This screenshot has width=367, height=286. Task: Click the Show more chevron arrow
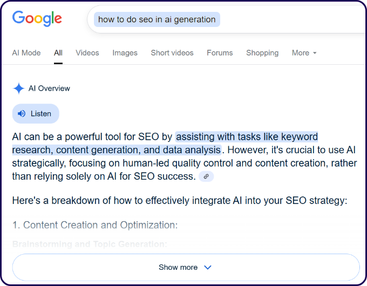[x=208, y=267]
